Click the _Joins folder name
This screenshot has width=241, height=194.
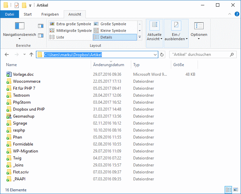tap(18, 165)
